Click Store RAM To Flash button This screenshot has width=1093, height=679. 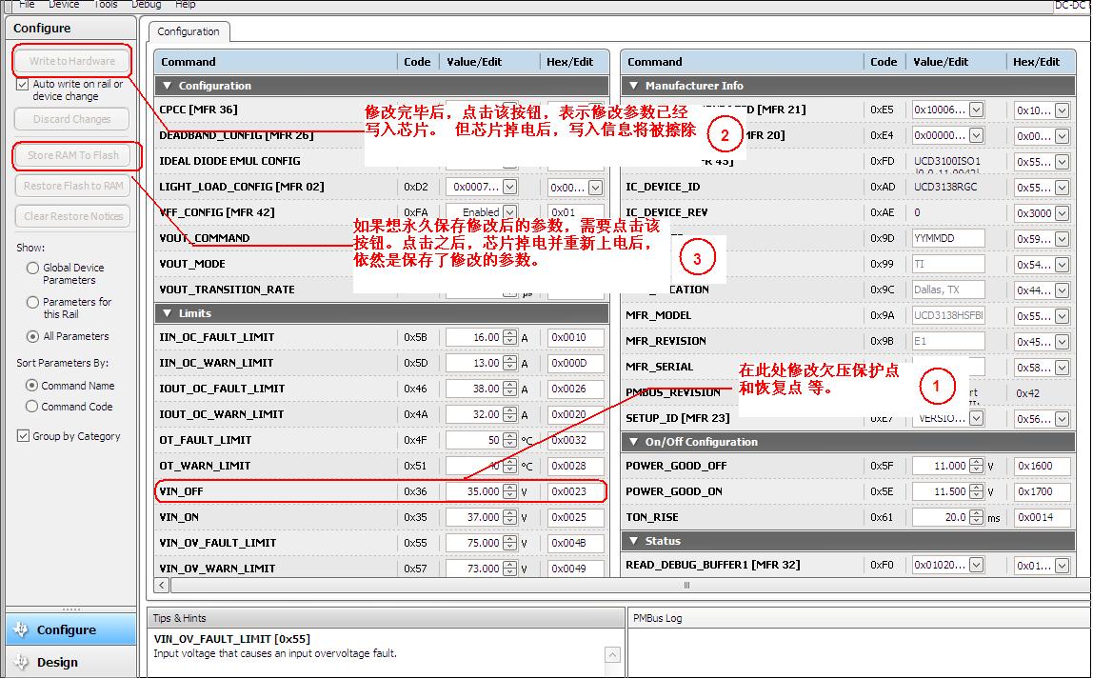[73, 155]
